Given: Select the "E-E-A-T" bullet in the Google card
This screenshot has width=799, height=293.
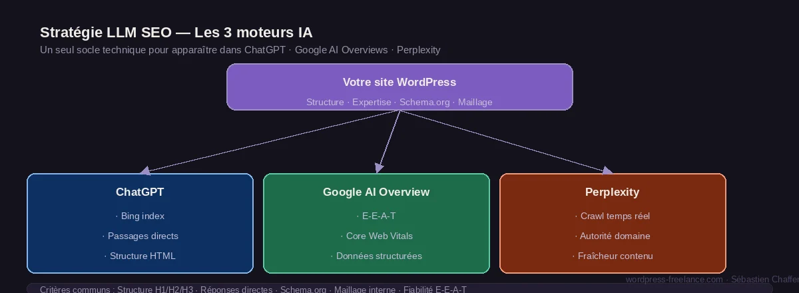Looking at the screenshot, I should point(376,216).
